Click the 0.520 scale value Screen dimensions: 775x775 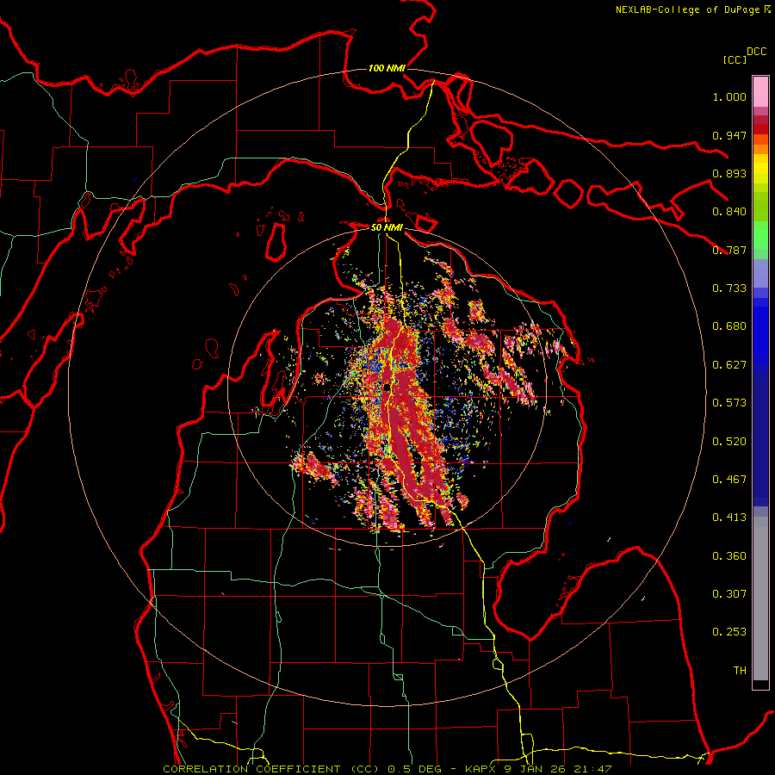click(x=729, y=442)
